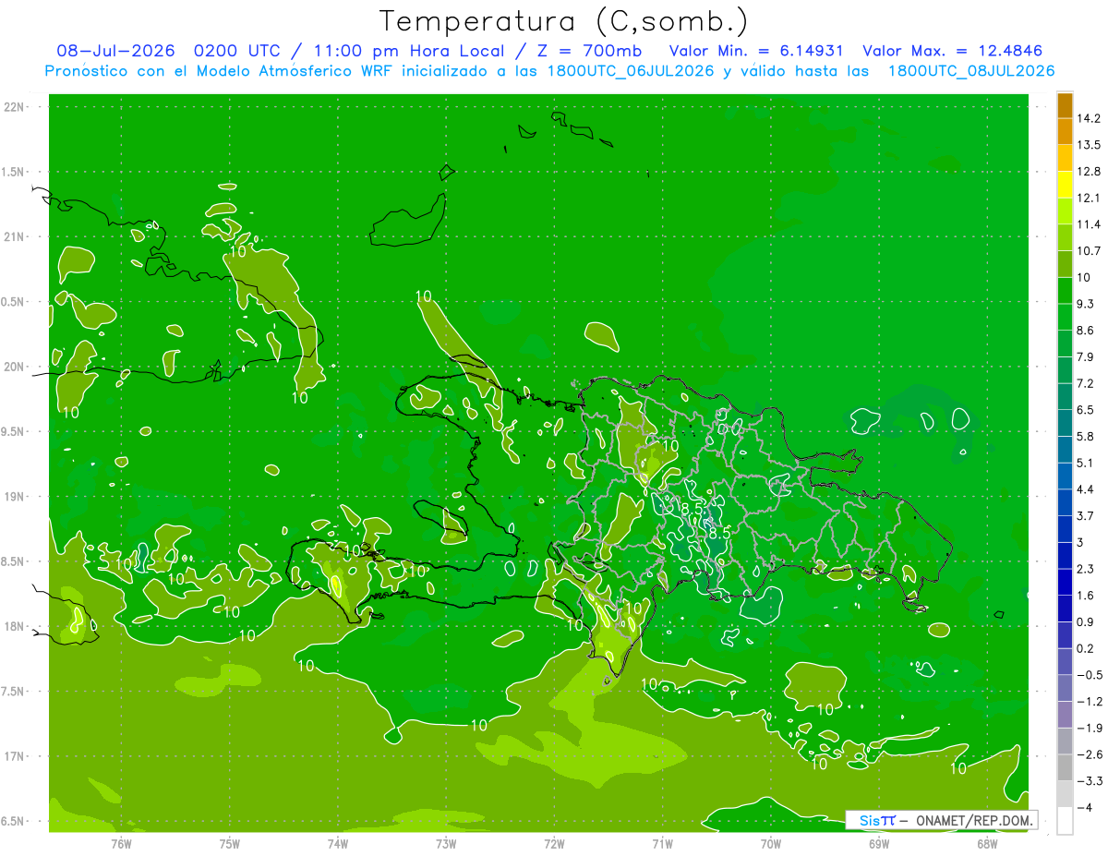Click the dark orange swatch above 14.2

point(1065,104)
